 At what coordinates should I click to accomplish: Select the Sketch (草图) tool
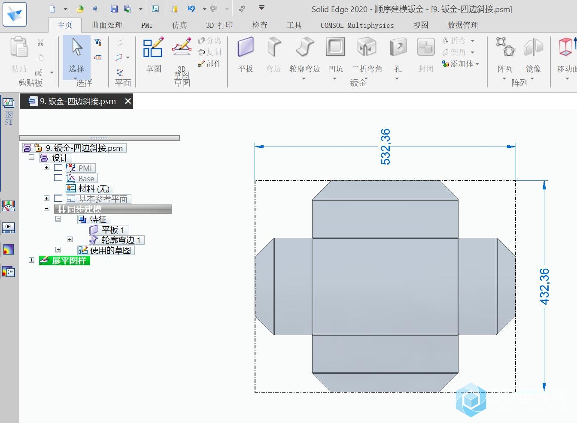click(153, 54)
